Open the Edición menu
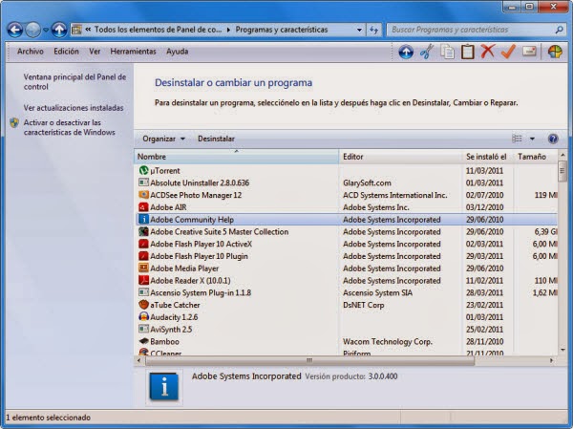The height and width of the screenshot is (429, 573). coord(66,52)
